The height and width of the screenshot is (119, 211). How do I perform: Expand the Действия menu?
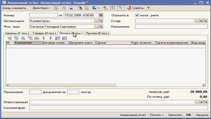point(41,8)
